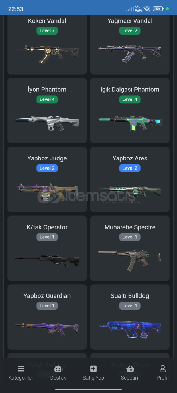Tap the Satış Yap plus icon
Image resolution: width=177 pixels, height=393 pixels.
pyautogui.click(x=93, y=369)
